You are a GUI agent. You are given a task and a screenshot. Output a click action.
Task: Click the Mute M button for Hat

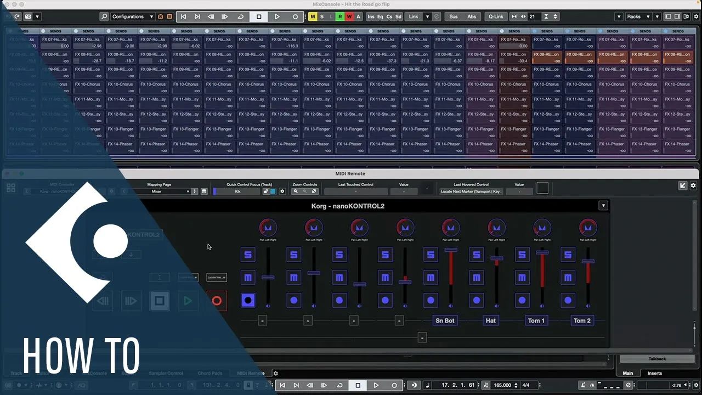point(477,278)
